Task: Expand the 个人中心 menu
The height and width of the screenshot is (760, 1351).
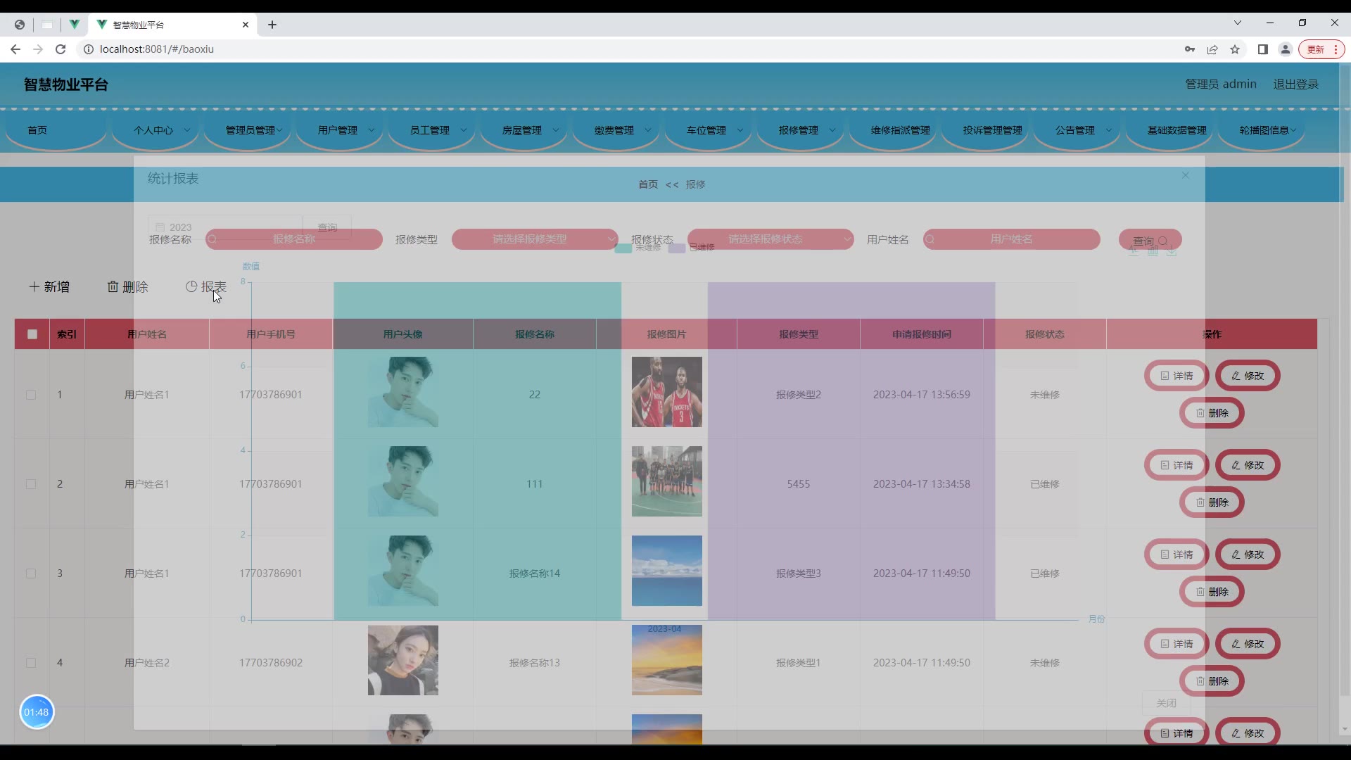Action: click(156, 130)
